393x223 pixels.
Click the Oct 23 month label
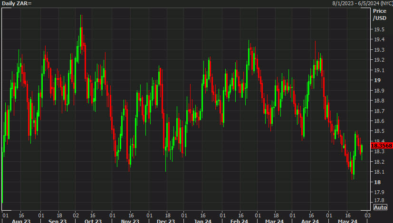click(x=93, y=221)
